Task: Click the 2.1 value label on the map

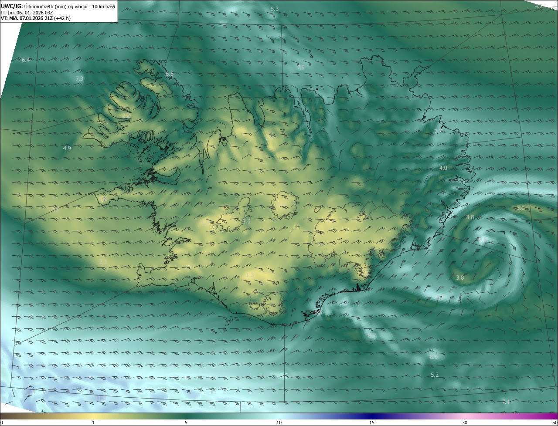Action: coord(103,261)
